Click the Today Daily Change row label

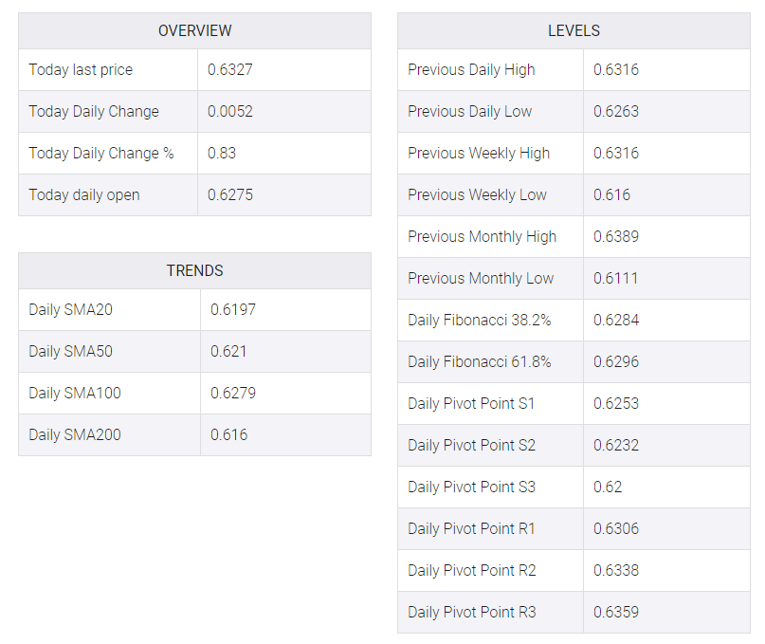point(94,111)
